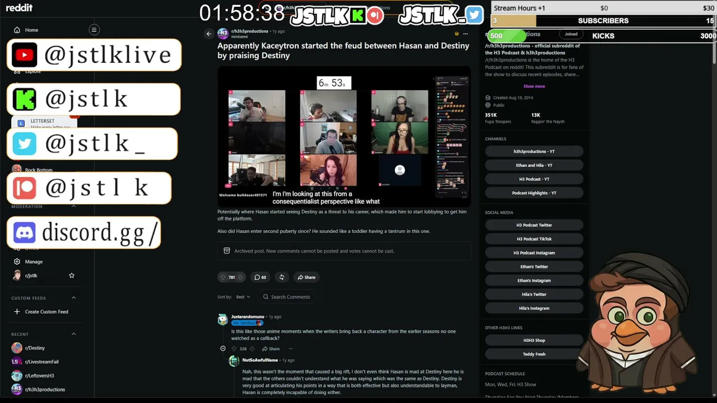Click the reddit logo in the header
The width and height of the screenshot is (717, 403).
click(x=18, y=8)
